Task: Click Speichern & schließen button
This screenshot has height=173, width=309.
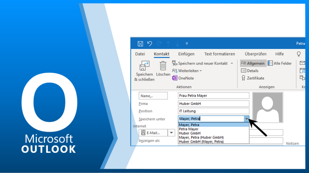Action: click(x=145, y=71)
